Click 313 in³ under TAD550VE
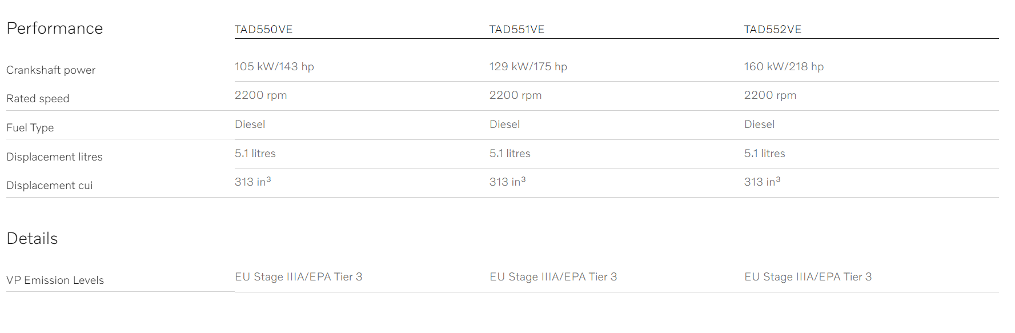The height and width of the screenshot is (333, 1015). [253, 182]
